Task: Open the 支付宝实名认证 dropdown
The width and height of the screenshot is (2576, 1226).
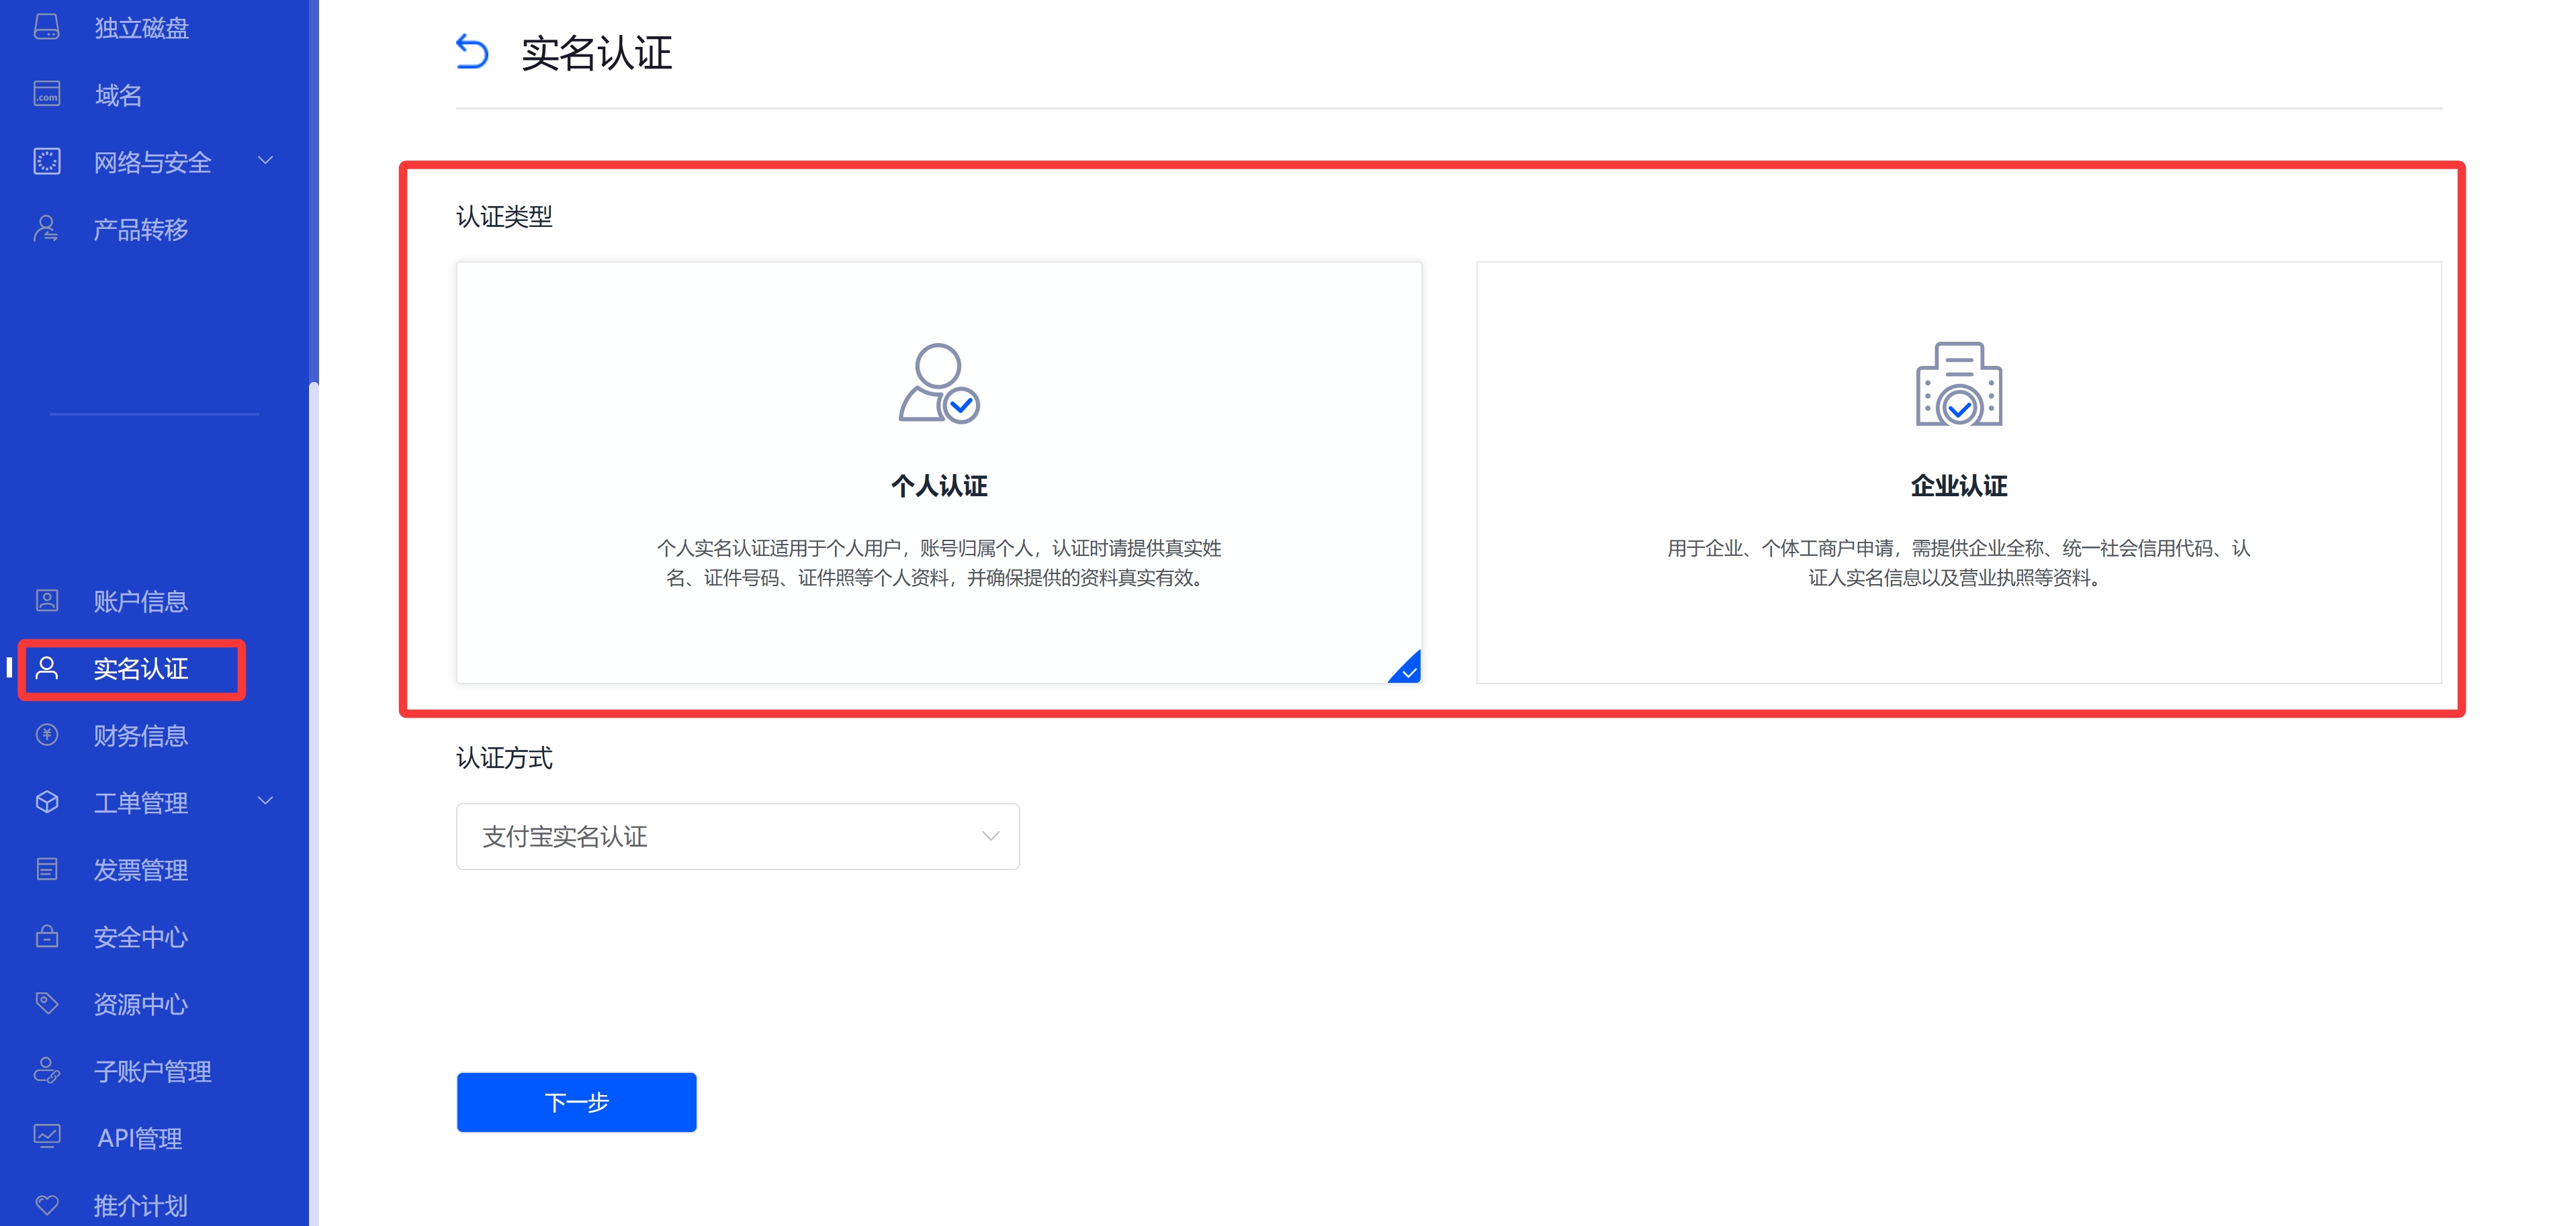Action: tap(737, 837)
